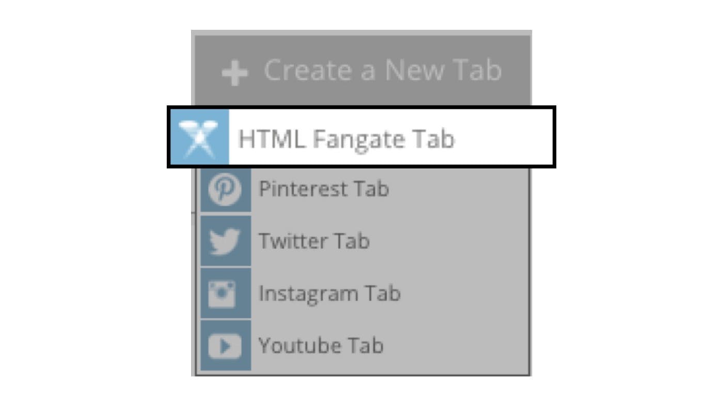723x406 pixels.
Task: Choose Pinterest Tab from the list
Action: 365,189
